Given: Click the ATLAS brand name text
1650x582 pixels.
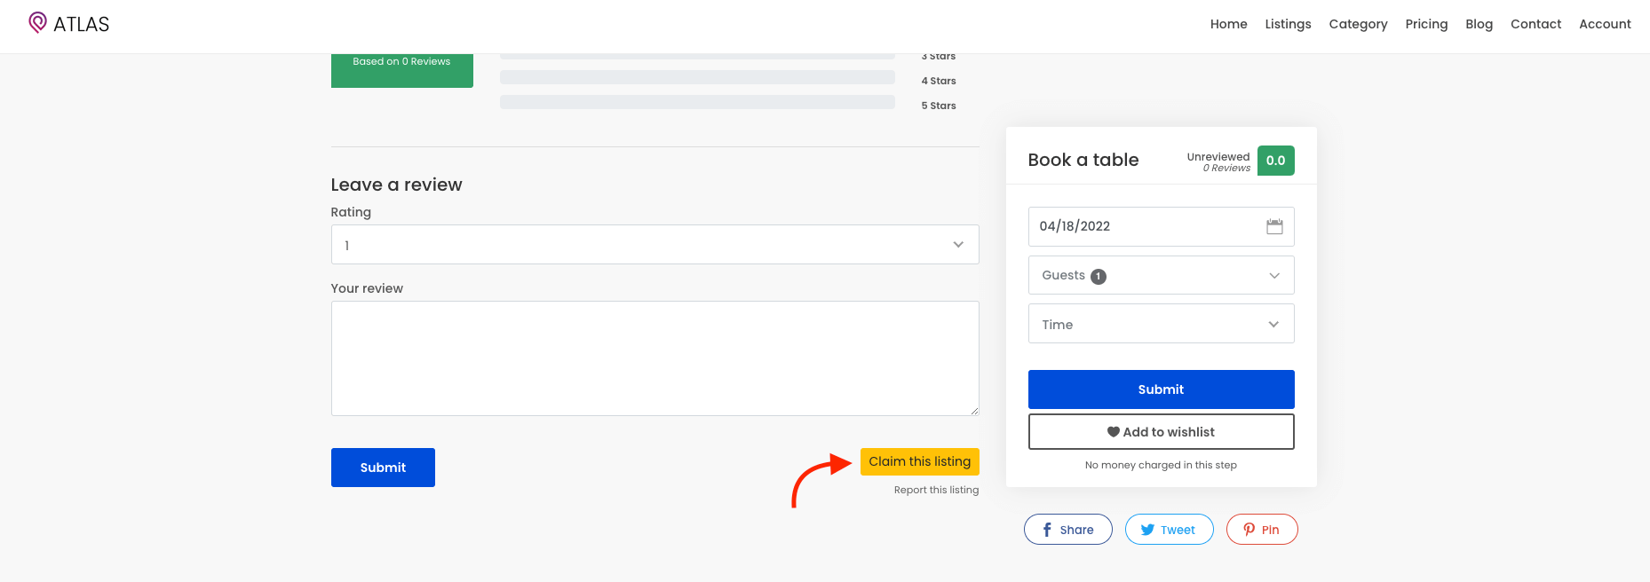Looking at the screenshot, I should click(82, 24).
